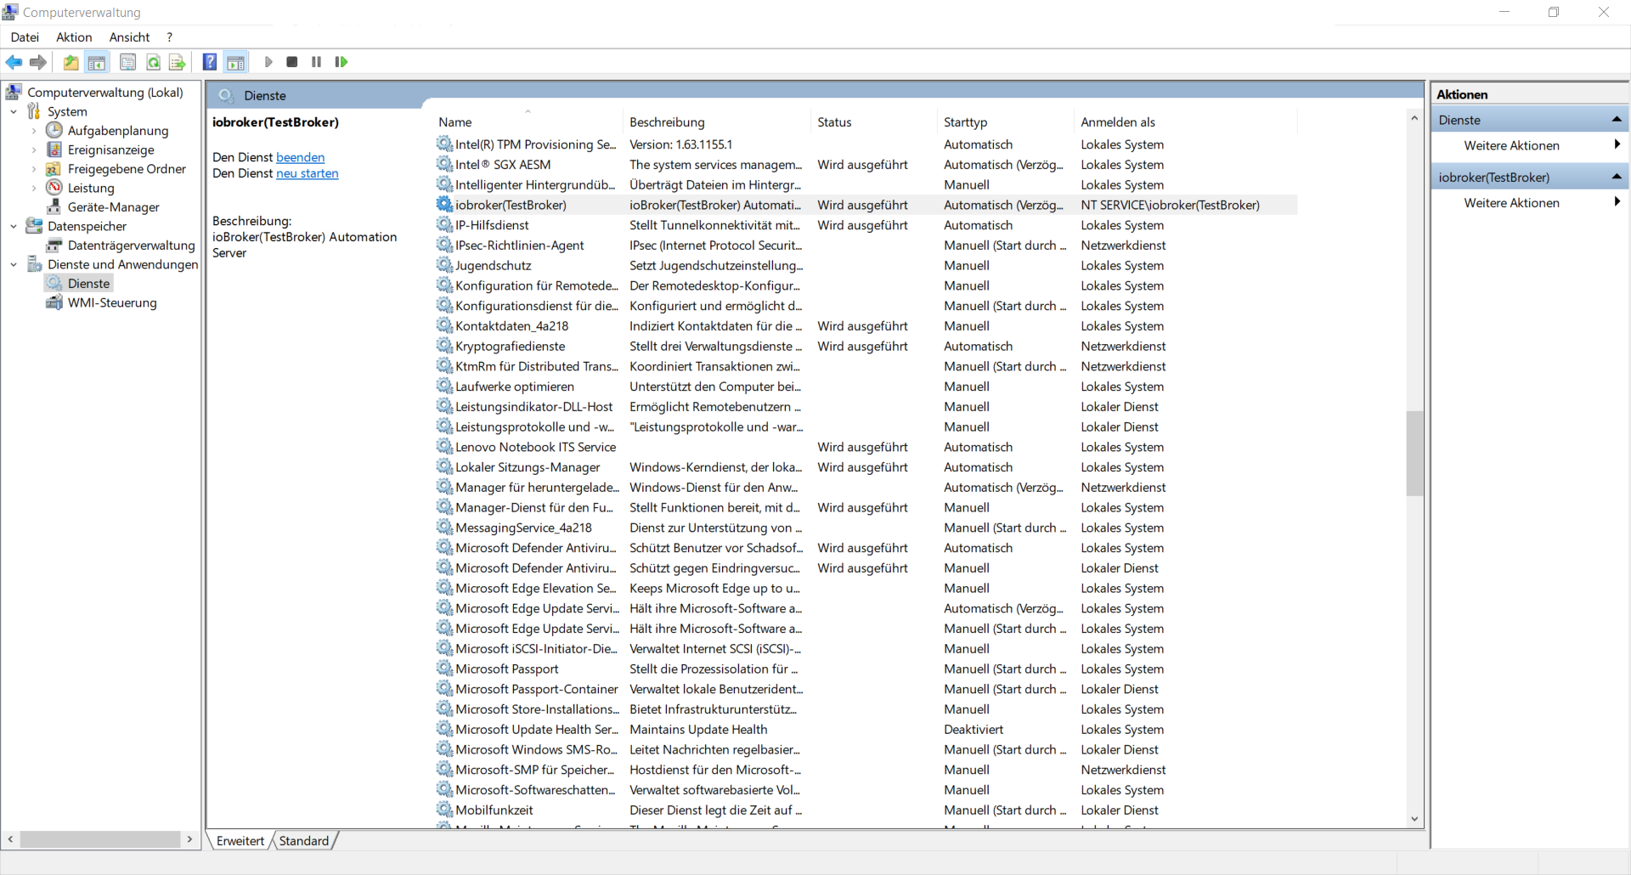1631x875 pixels.
Task: Click the gear icon beside Microsoft Passport-Container
Action: (444, 689)
